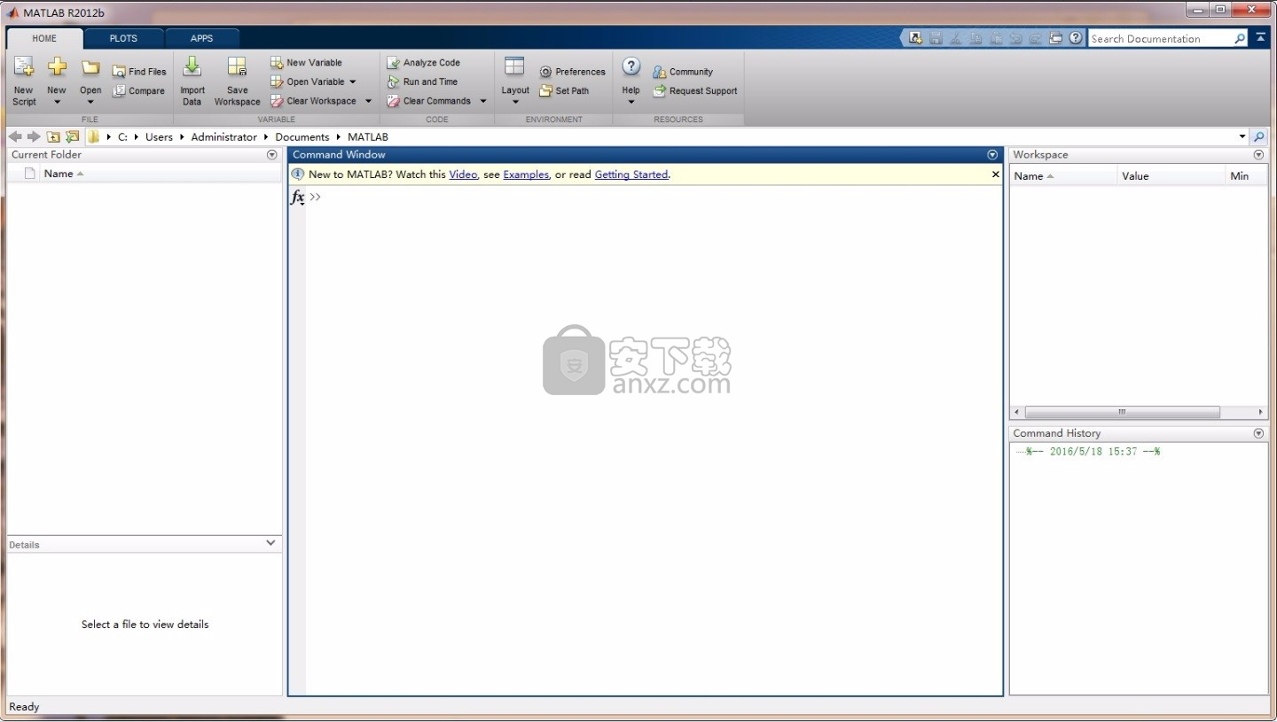This screenshot has height=722, width=1277.
Task: Click the save icon in quick access bar
Action: pos(936,38)
